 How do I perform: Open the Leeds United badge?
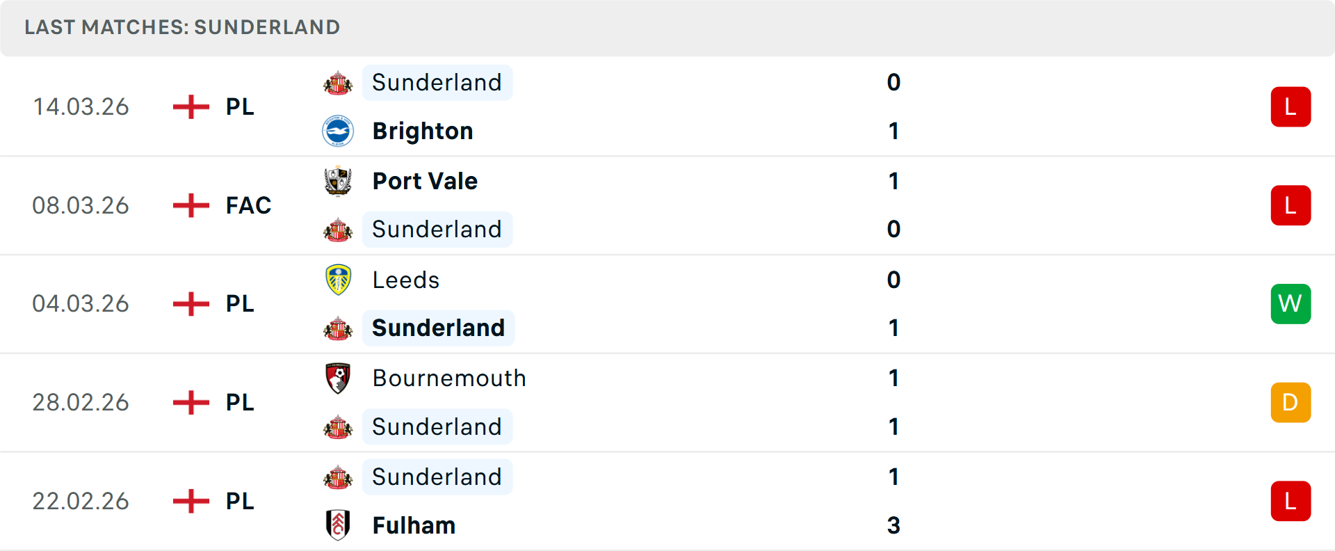click(338, 280)
